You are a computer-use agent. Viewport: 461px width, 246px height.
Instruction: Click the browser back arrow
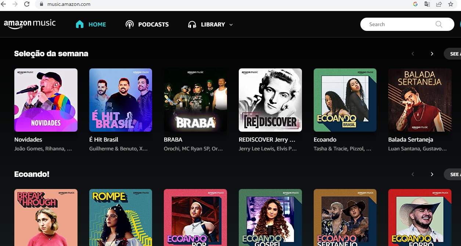(4, 4)
